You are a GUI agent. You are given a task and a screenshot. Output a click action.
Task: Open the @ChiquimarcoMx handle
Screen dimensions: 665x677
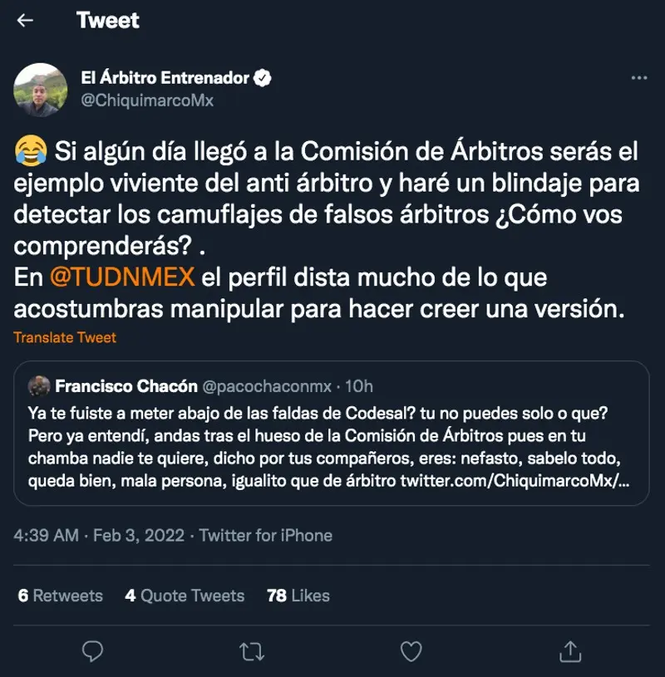[x=147, y=101]
